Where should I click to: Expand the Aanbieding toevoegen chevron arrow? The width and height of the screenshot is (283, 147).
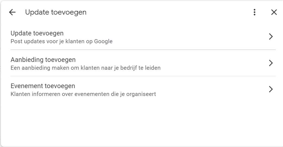tap(271, 63)
